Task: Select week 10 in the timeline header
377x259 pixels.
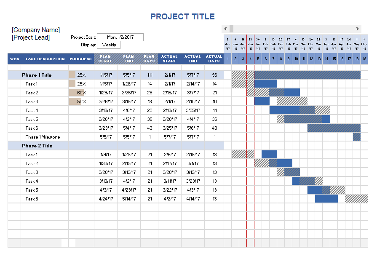Action: pyautogui.click(x=296, y=59)
